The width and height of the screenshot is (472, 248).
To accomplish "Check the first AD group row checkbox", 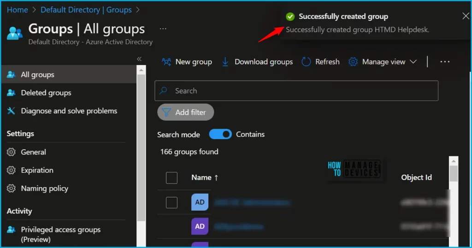I will 171,202.
